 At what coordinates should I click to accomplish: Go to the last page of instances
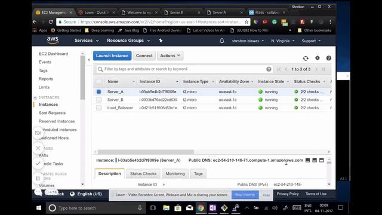pos(324,69)
